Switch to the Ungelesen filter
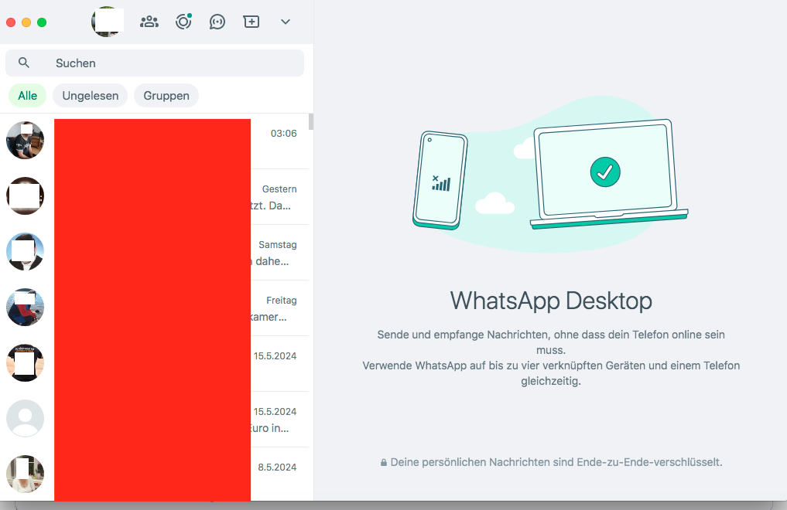The width and height of the screenshot is (787, 510). pos(91,96)
